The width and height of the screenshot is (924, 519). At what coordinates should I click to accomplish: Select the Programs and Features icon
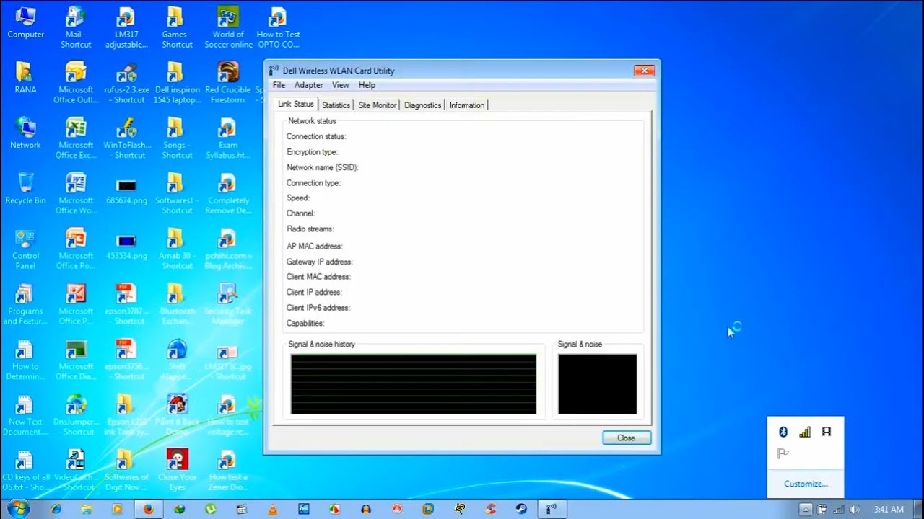click(x=25, y=305)
